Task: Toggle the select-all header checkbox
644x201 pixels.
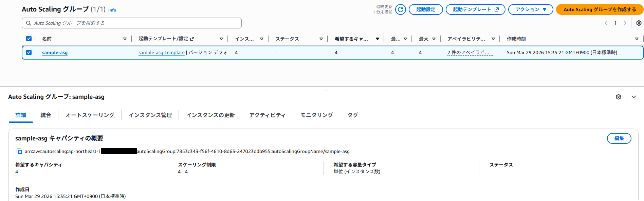Action: click(x=29, y=39)
